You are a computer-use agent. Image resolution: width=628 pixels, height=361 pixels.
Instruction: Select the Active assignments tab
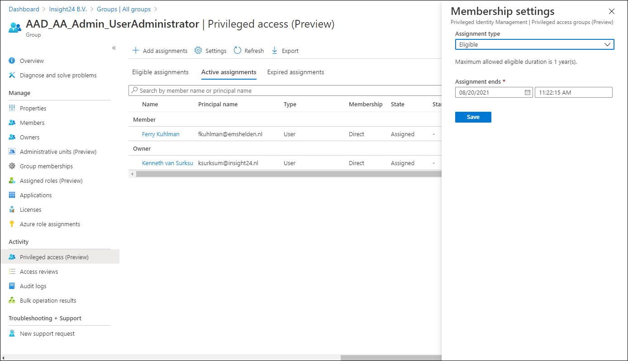click(x=229, y=72)
